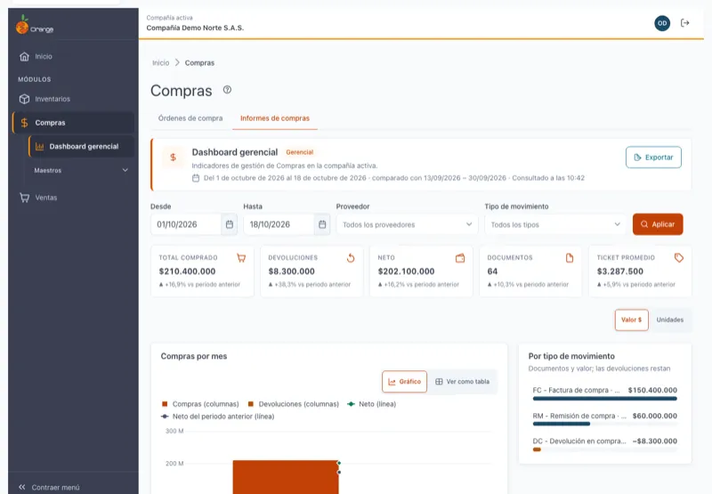This screenshot has width=712, height=494.
Task: Click the Exportar button
Action: click(x=653, y=158)
